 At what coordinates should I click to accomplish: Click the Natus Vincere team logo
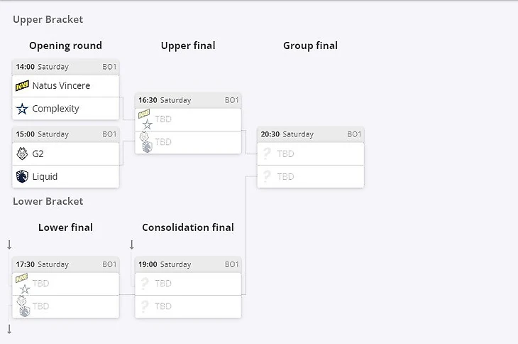pyautogui.click(x=22, y=86)
